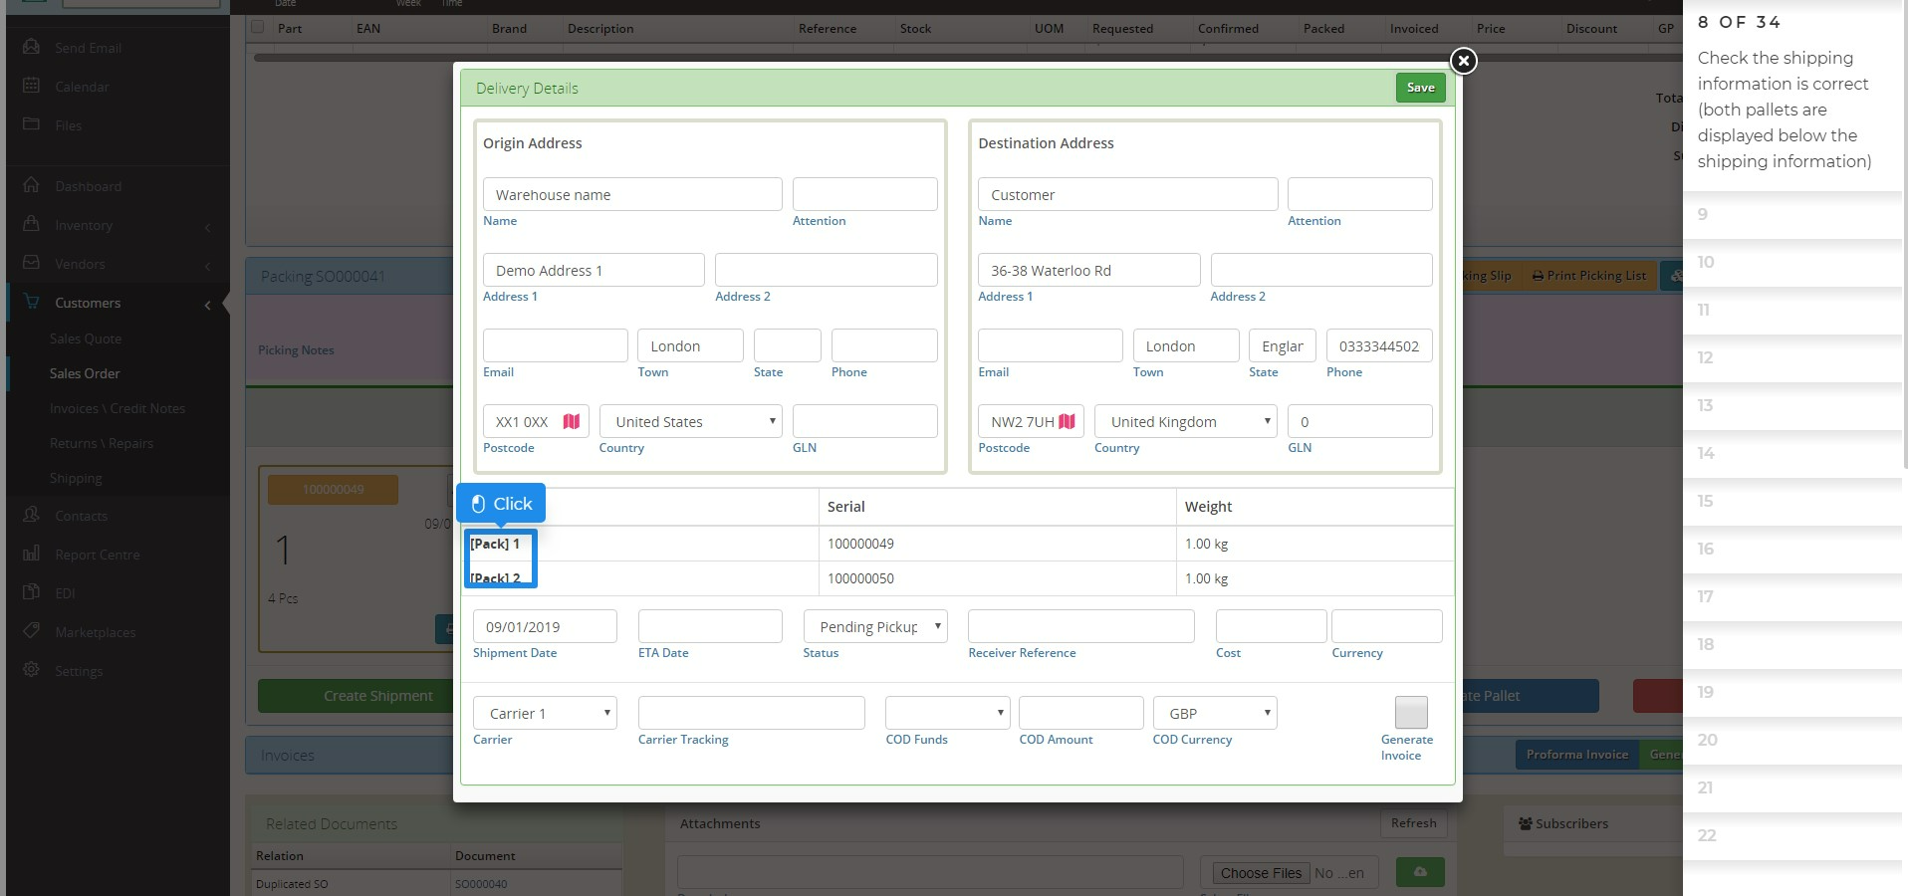Open origin postcode map lookup icon
The width and height of the screenshot is (1908, 896).
click(572, 422)
